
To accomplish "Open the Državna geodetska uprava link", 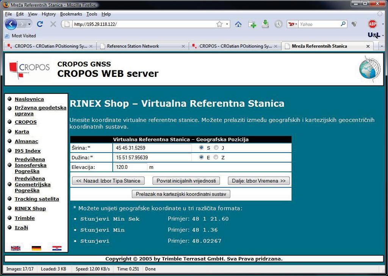I will coord(41,111).
